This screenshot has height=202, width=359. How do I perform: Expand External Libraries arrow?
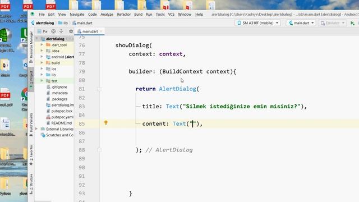coord(36,129)
